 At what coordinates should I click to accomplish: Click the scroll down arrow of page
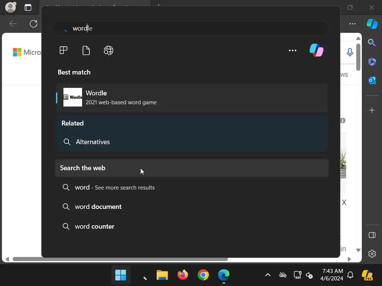[358, 250]
